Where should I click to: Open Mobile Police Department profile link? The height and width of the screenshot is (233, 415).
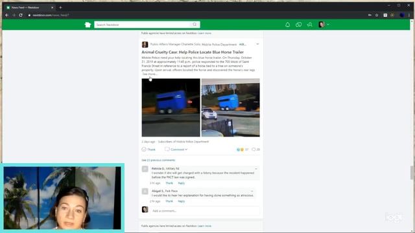219,45
